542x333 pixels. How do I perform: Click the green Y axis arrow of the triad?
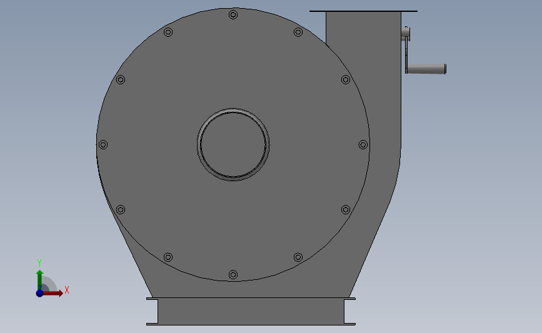(x=40, y=279)
